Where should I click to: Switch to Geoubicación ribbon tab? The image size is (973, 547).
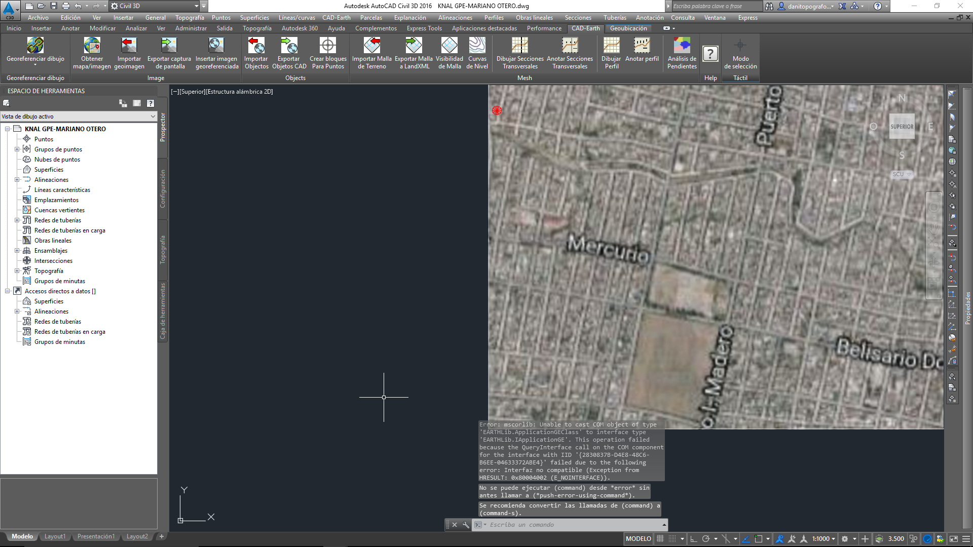coord(628,28)
